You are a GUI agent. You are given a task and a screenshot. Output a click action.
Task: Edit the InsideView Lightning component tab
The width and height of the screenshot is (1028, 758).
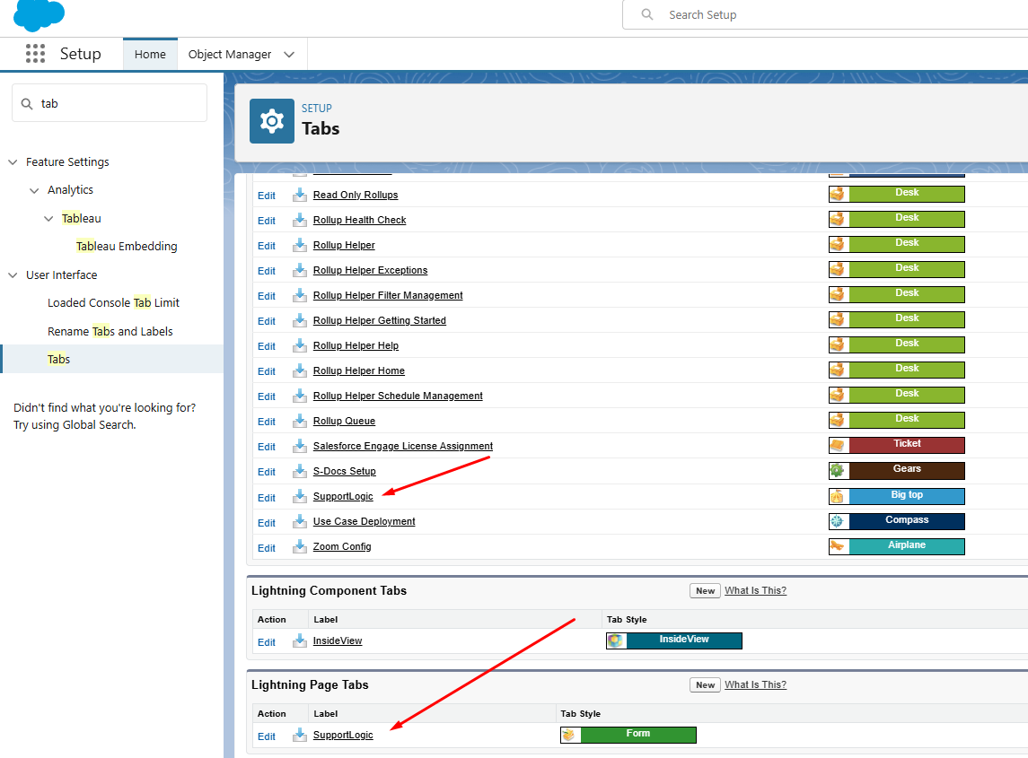266,642
